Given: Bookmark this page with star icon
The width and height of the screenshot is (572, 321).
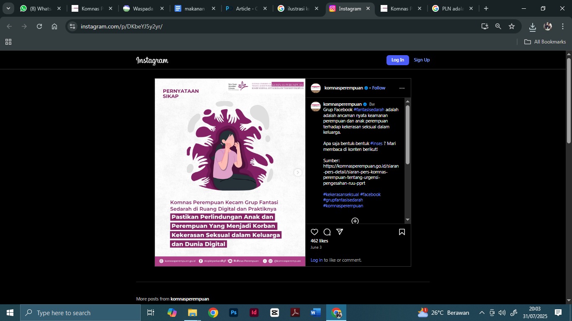Looking at the screenshot, I should [x=512, y=26].
